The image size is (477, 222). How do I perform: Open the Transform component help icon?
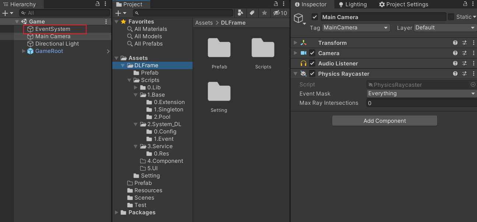(x=455, y=43)
